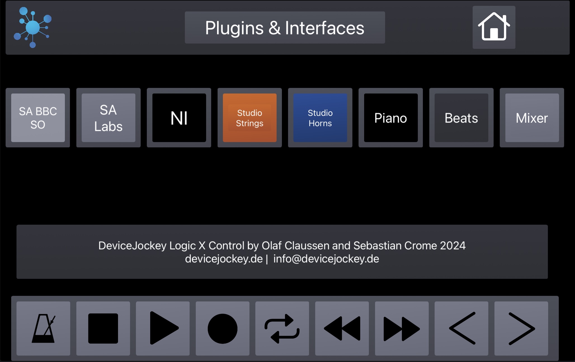This screenshot has height=362, width=575.
Task: Start recording with the circle button
Action: 223,328
